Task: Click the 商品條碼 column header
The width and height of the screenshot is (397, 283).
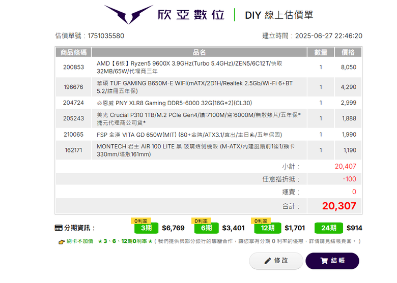Action: point(73,52)
